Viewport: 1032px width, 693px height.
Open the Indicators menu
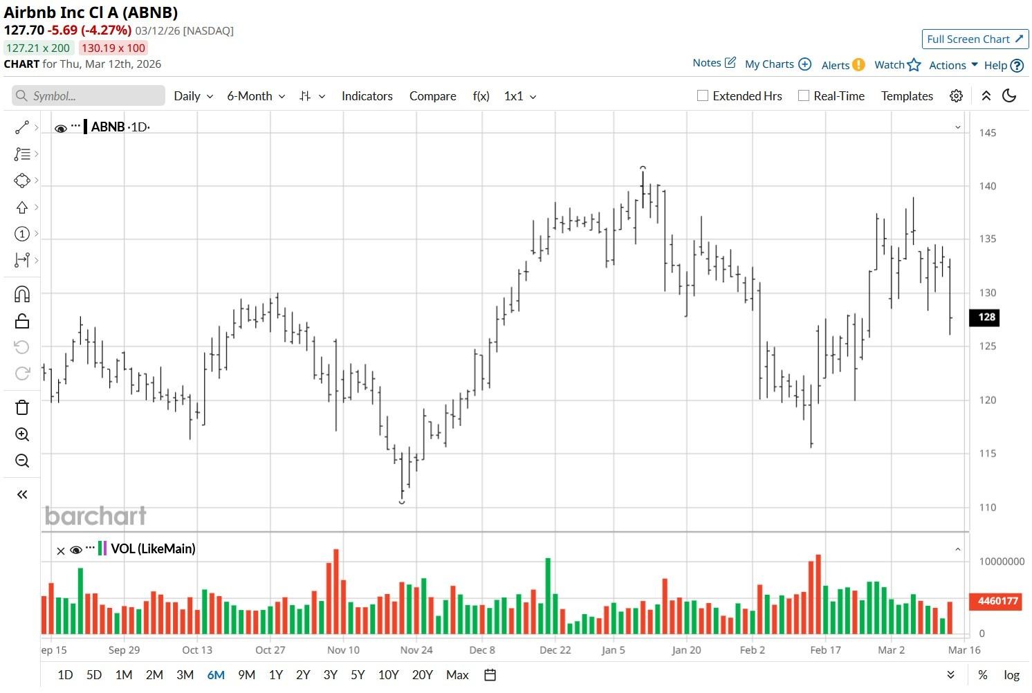(367, 96)
